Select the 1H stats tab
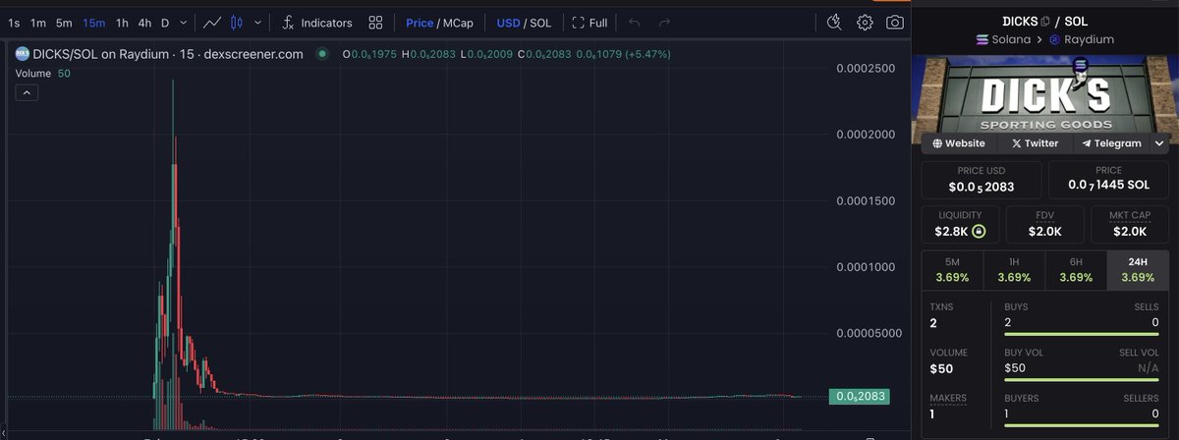1179x440 pixels. click(x=1013, y=270)
